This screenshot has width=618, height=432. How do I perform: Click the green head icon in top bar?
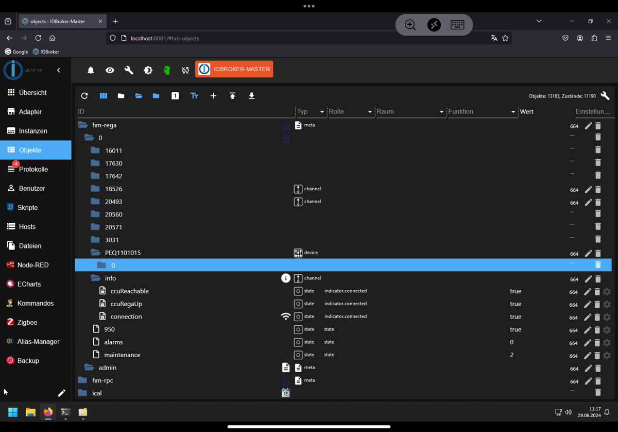click(x=167, y=70)
